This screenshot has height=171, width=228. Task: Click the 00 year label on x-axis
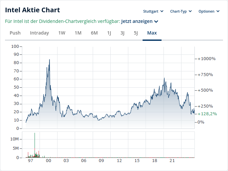[49, 161]
